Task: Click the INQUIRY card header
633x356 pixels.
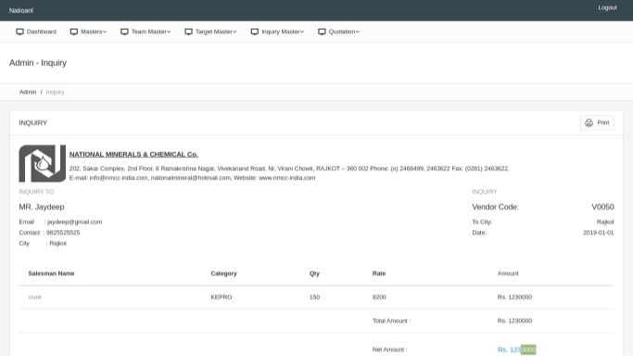Action: [x=33, y=122]
